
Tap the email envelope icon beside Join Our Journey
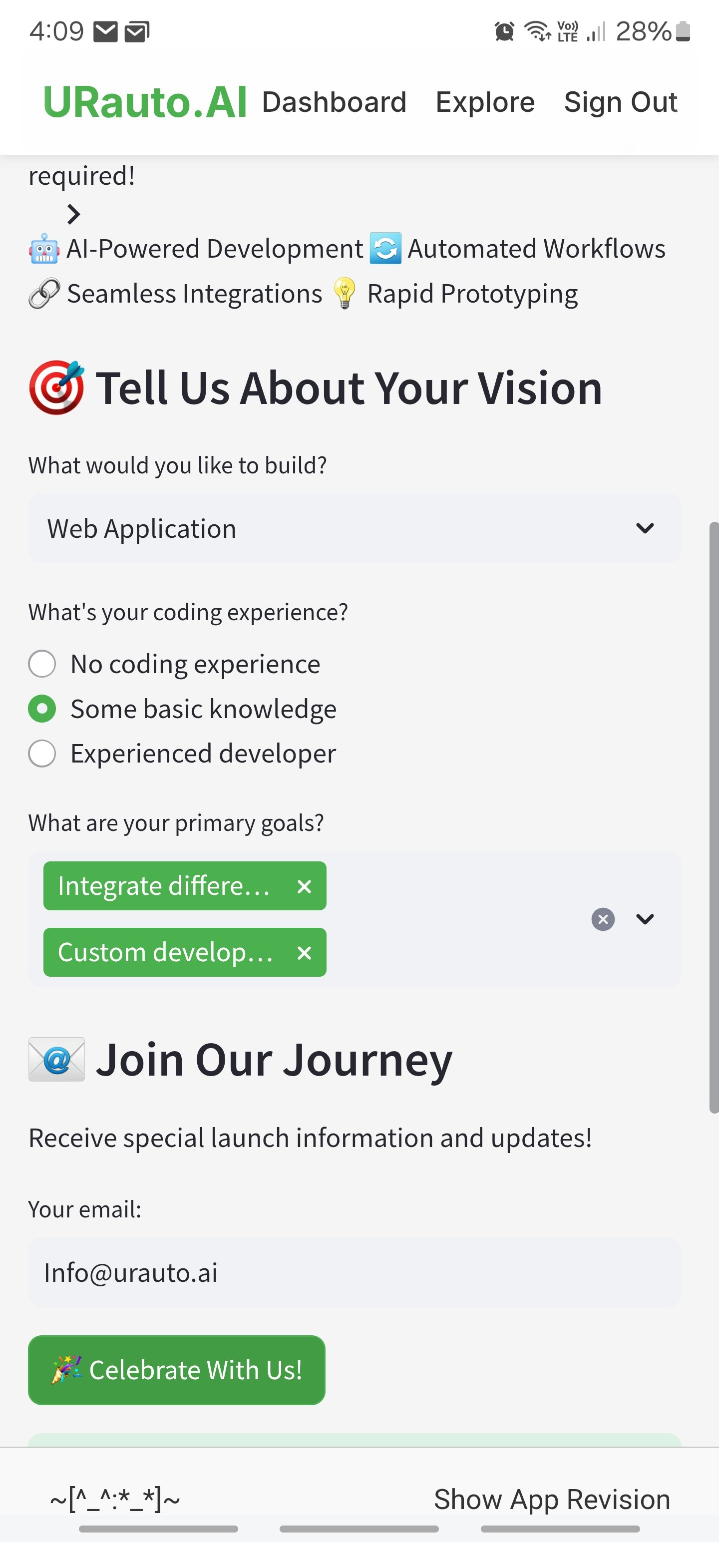pos(57,1060)
